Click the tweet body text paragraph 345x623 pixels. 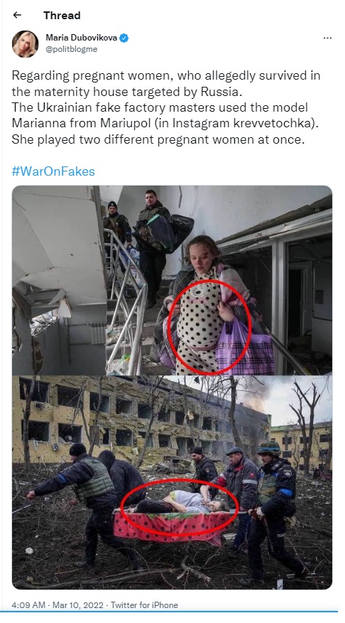[x=166, y=107]
